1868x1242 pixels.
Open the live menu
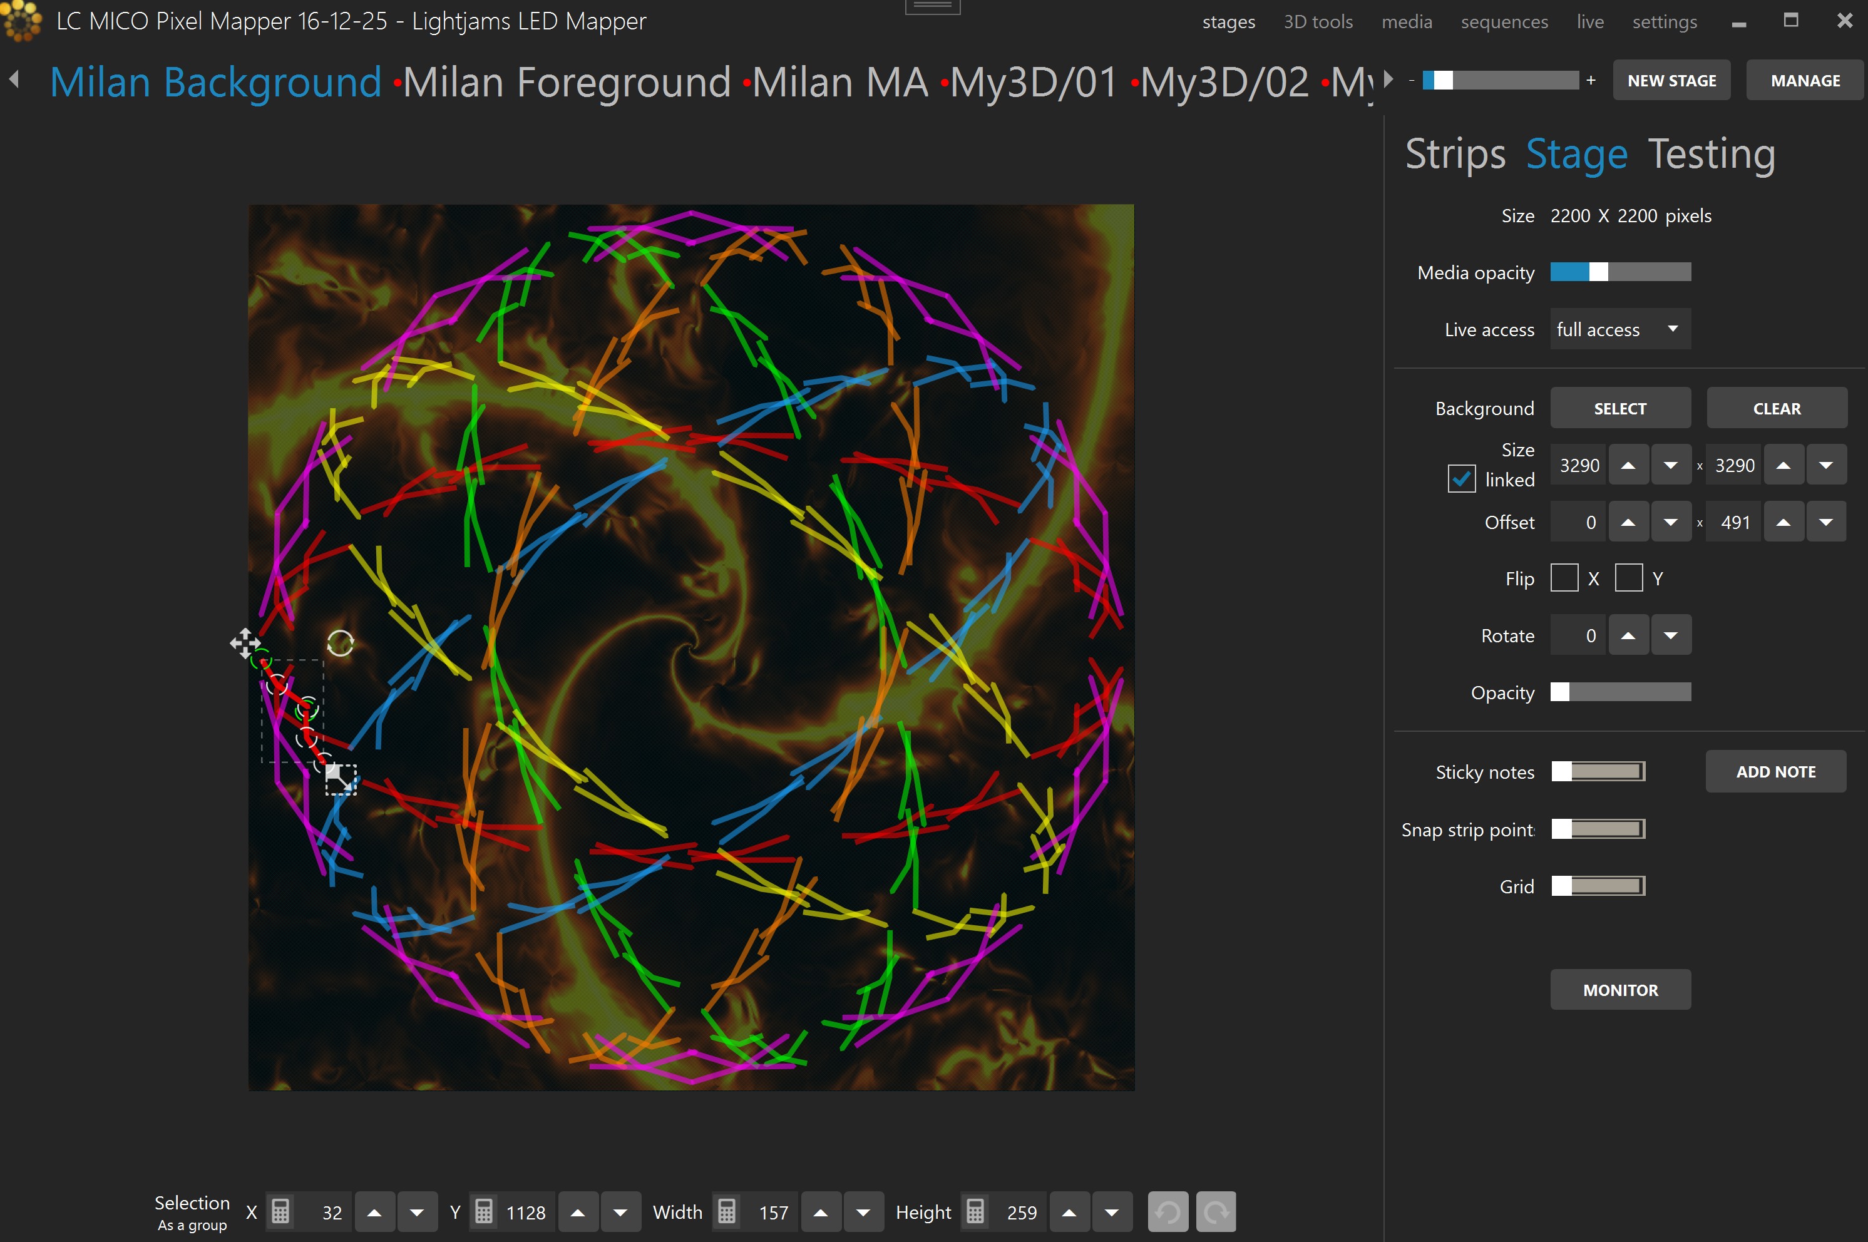(x=1590, y=21)
